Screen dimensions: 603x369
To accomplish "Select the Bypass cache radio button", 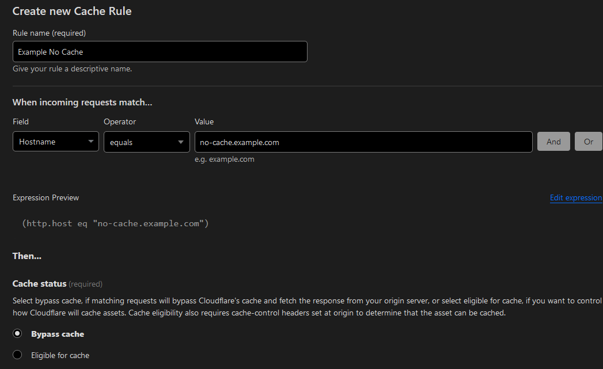I will coord(17,334).
